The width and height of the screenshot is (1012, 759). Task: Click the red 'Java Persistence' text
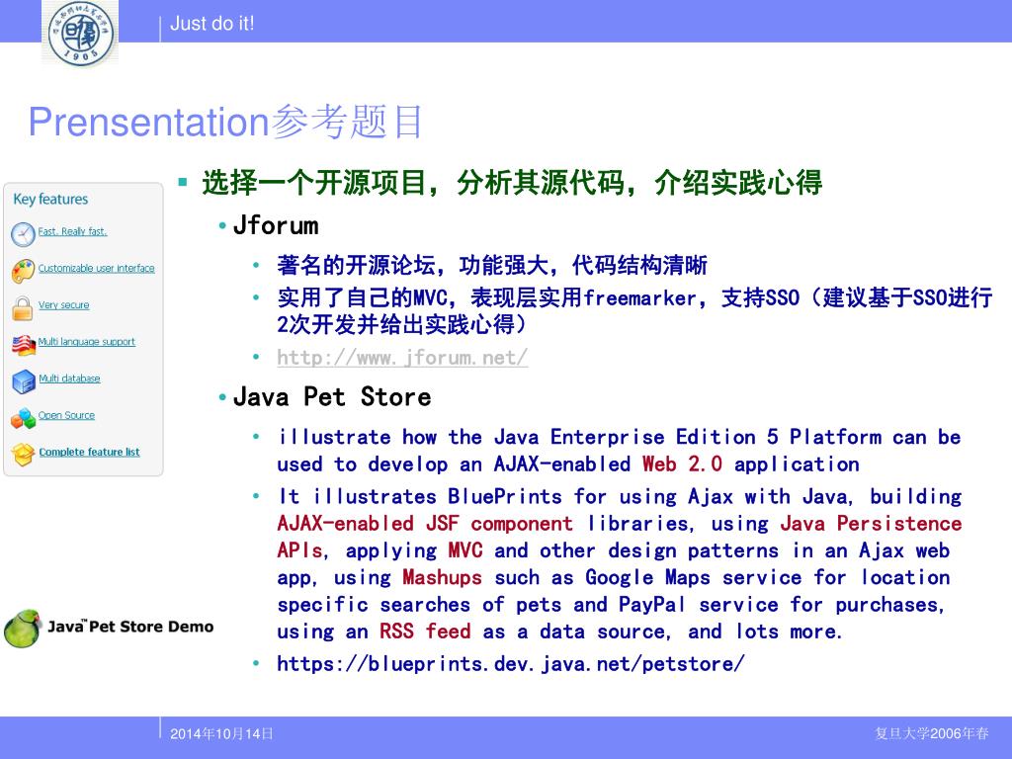(872, 524)
